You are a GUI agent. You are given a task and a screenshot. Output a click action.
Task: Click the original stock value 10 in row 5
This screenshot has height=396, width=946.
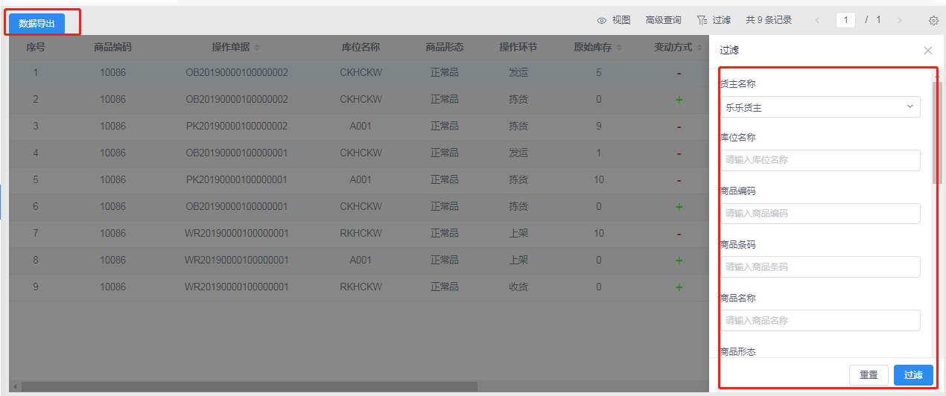click(x=599, y=180)
